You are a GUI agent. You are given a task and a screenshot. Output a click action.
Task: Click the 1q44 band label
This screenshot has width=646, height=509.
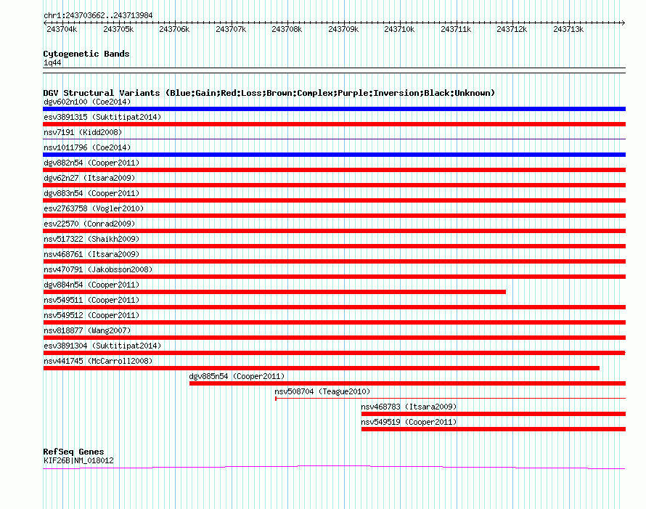pos(52,62)
